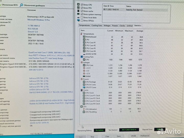The height and width of the screenshot is (138, 184).
Task: Click the blue fan icon of Cooling Fans
Action: click(82, 57)
